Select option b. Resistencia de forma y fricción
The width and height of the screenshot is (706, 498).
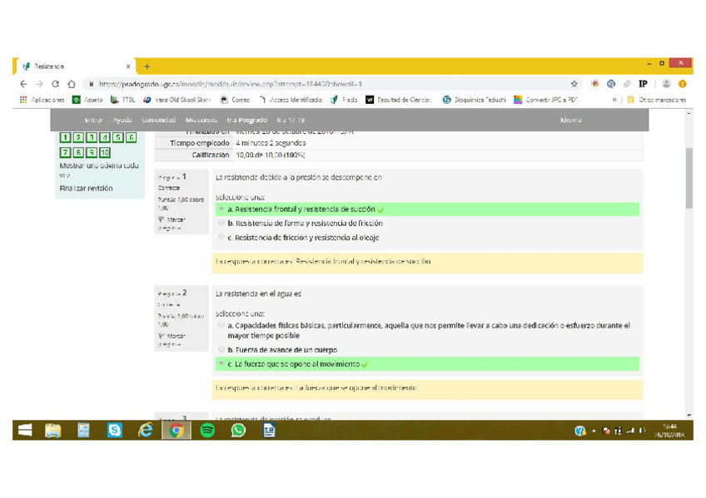(221, 224)
